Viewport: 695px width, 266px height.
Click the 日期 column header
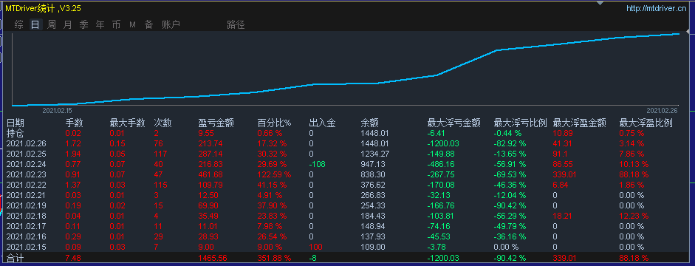click(16, 123)
